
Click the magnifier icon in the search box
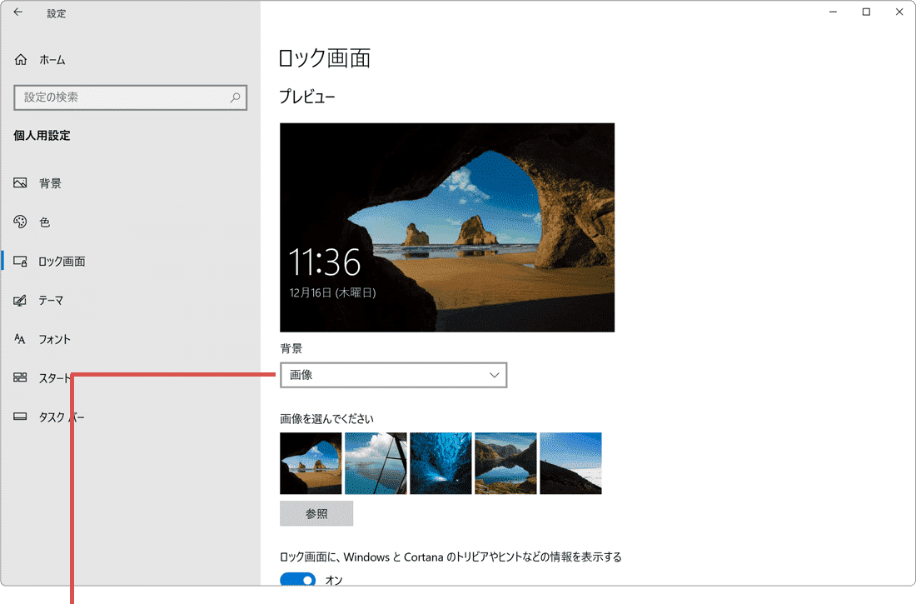(236, 97)
